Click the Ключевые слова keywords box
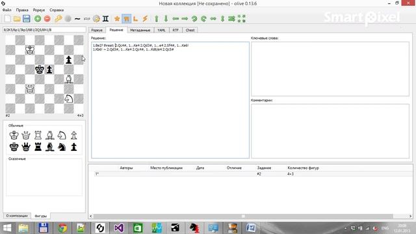Viewport: 416px width, 234px height. 330,69
